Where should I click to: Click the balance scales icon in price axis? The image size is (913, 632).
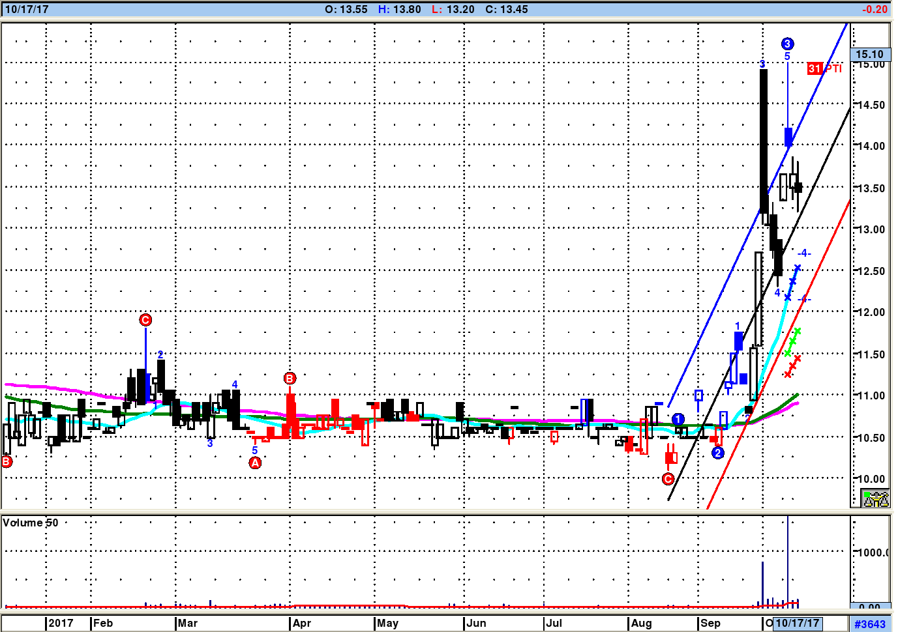click(x=875, y=499)
